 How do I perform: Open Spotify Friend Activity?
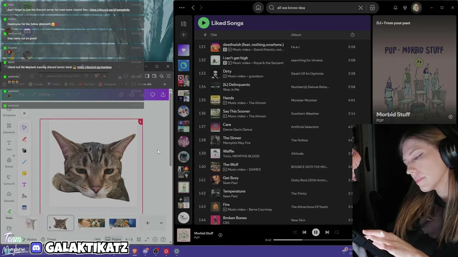tap(405, 7)
